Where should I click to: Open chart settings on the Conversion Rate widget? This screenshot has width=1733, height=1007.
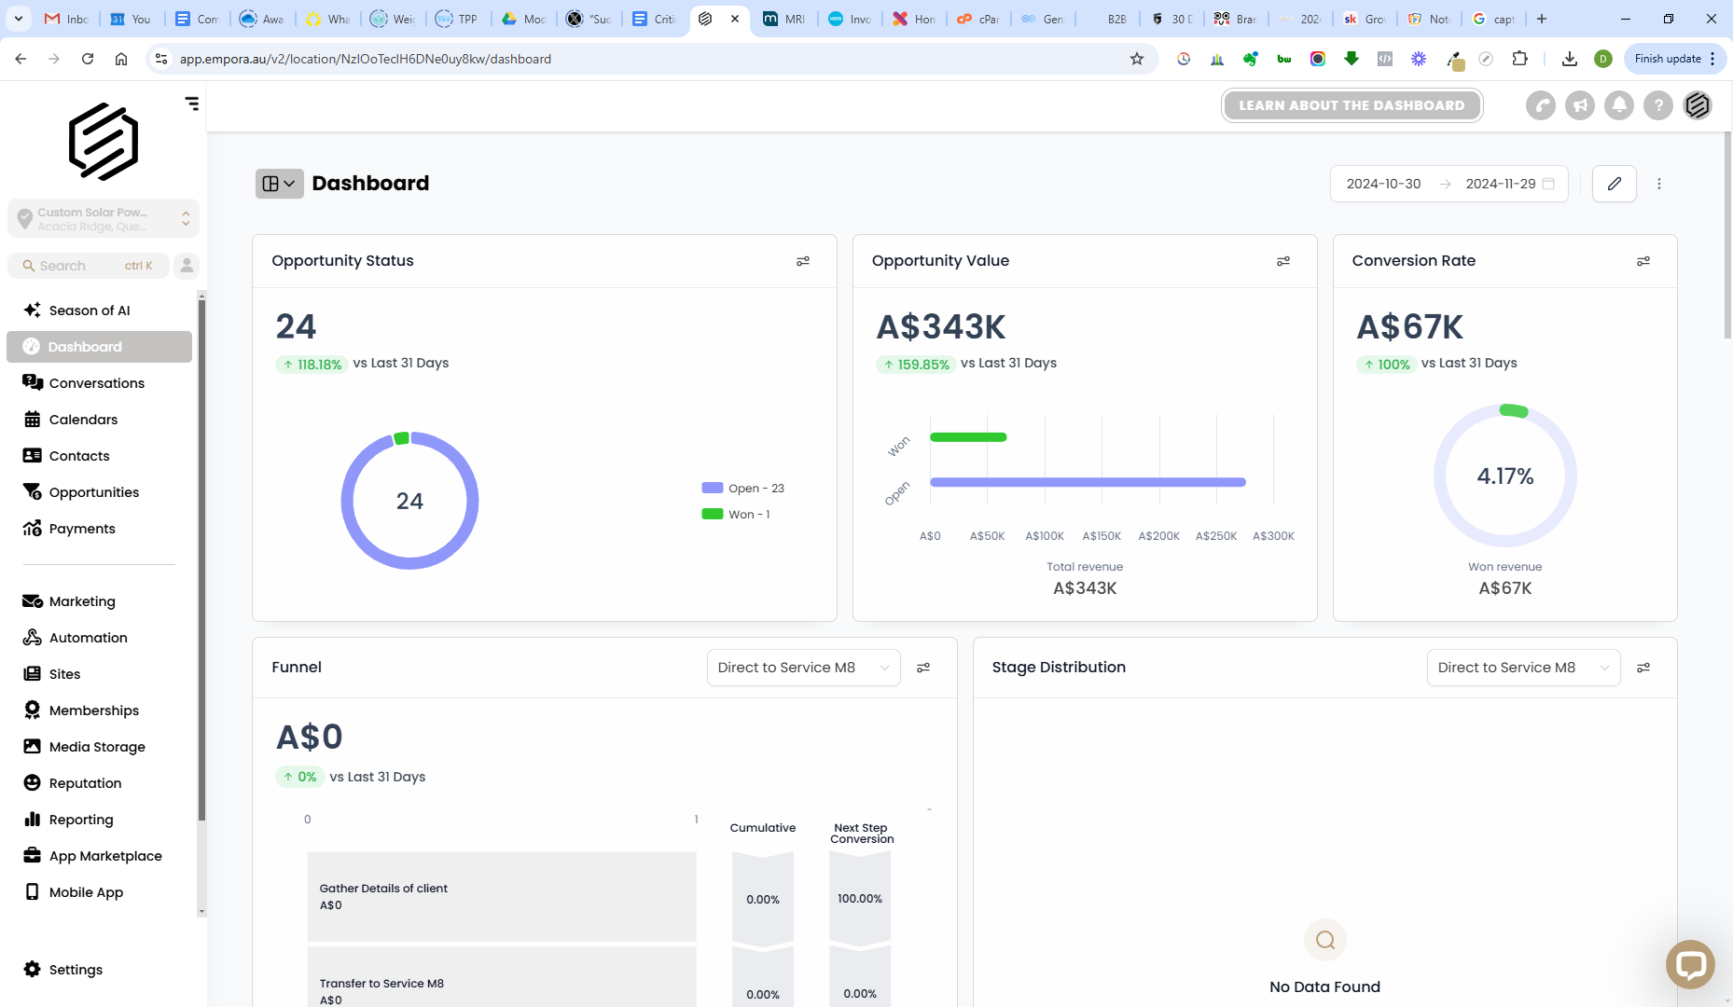pyautogui.click(x=1643, y=261)
